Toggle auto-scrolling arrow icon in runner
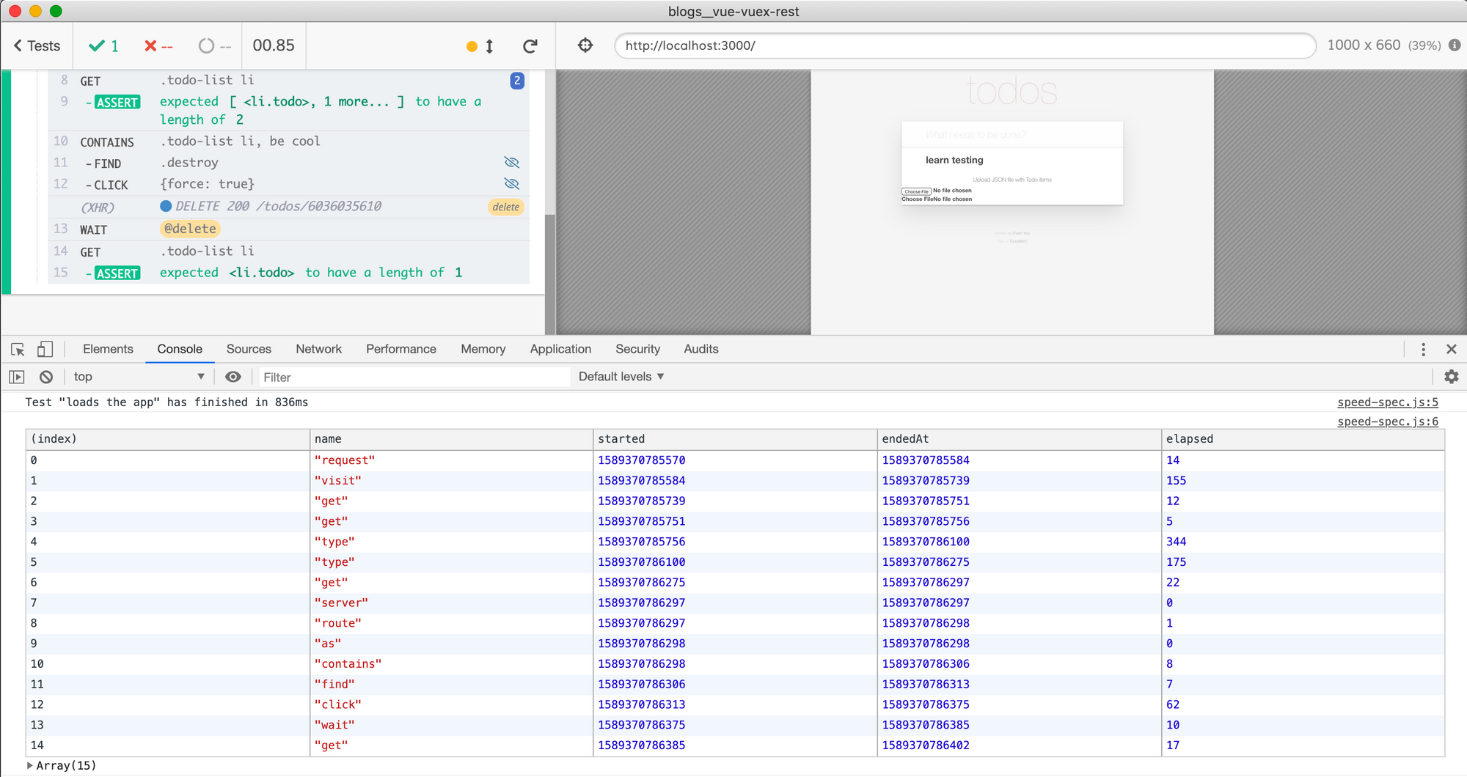This screenshot has width=1467, height=777. pos(489,46)
